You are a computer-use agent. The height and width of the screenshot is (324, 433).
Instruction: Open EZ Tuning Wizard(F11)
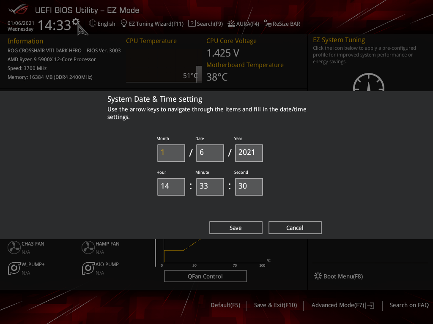point(156,24)
